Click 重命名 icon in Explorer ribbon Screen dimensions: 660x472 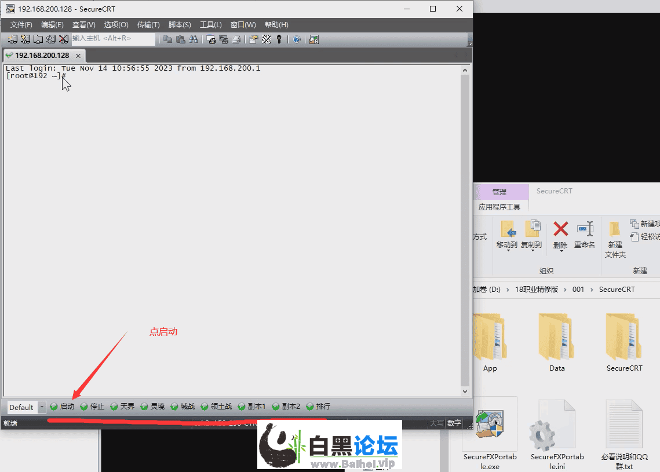(x=585, y=235)
